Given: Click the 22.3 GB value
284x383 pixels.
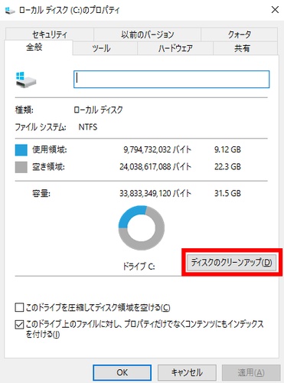Looking at the screenshot, I should coord(227,167).
